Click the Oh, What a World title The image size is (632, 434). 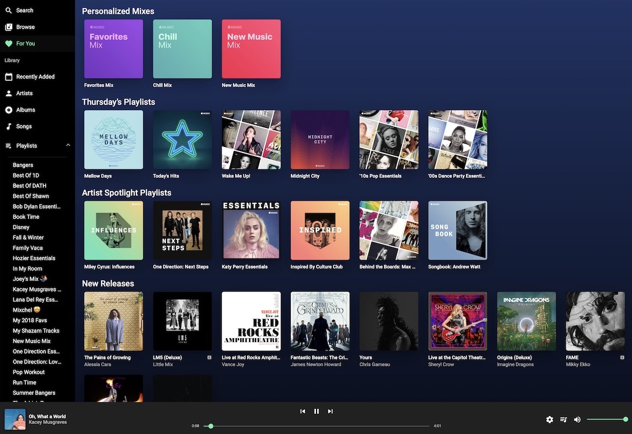click(x=47, y=416)
